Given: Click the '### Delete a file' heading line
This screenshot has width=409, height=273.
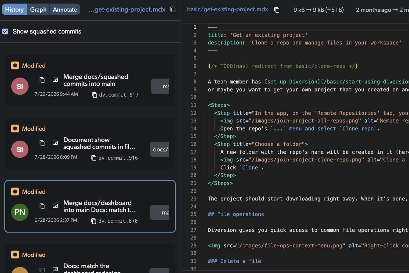Looking at the screenshot, I should click(x=234, y=261).
